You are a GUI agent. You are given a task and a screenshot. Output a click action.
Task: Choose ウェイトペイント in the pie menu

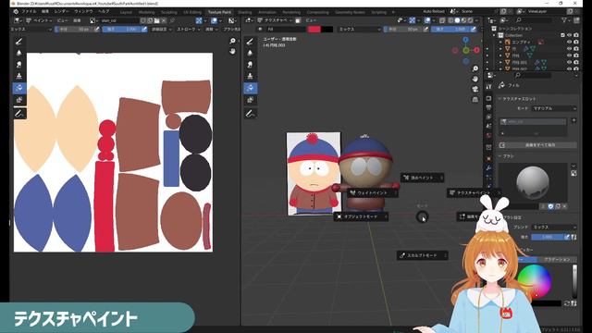point(372,193)
